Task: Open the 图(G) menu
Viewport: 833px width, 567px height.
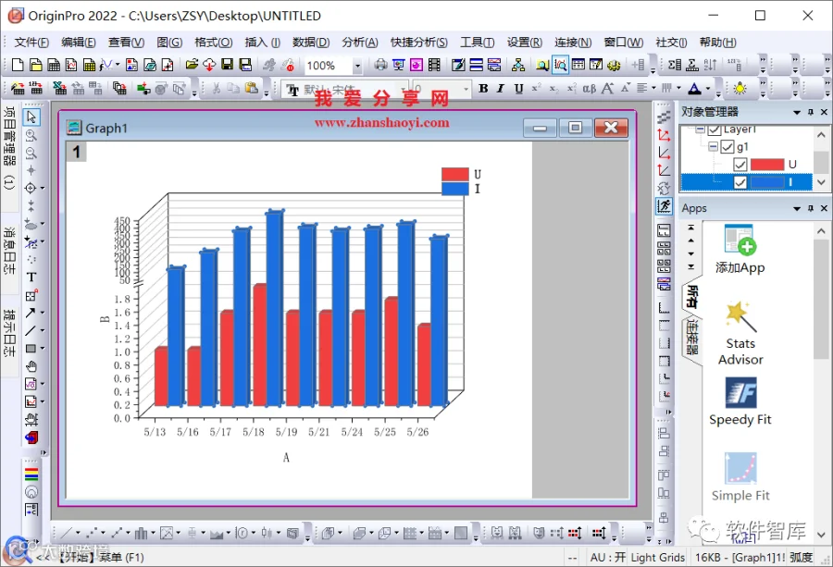Action: (169, 42)
